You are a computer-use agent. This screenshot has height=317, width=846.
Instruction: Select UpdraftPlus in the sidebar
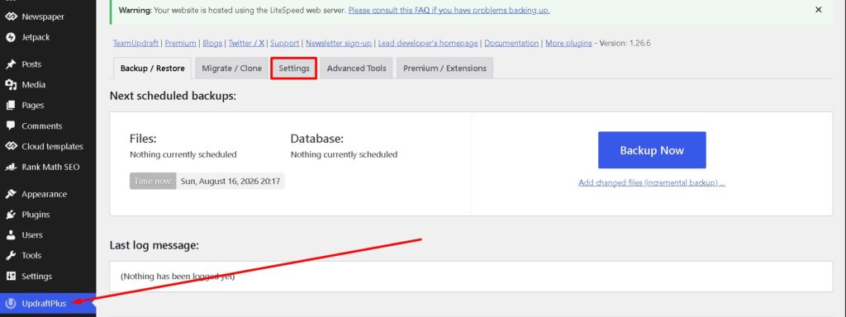click(x=48, y=303)
